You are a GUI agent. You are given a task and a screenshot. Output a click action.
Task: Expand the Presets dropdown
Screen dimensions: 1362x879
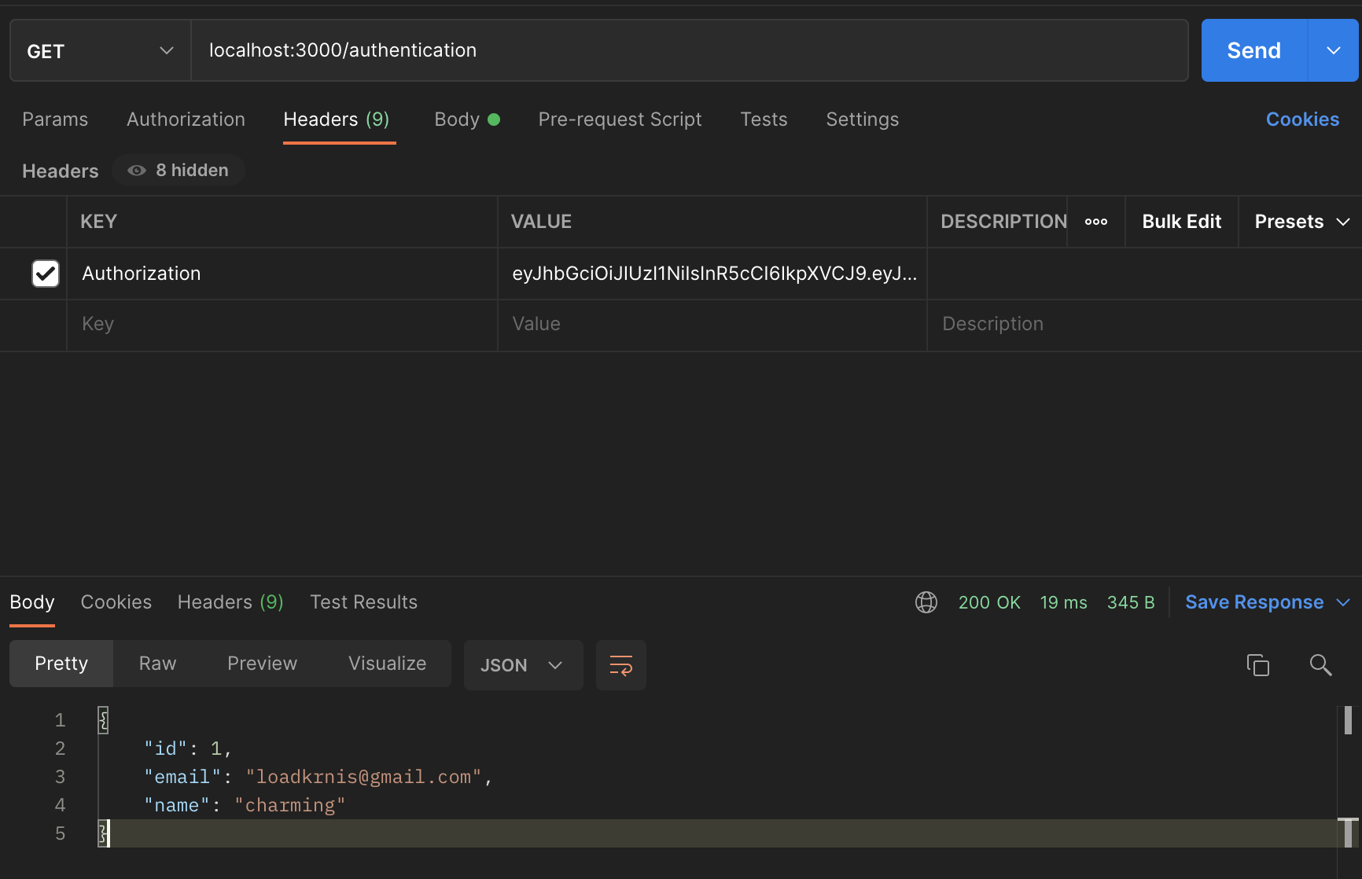point(1302,222)
